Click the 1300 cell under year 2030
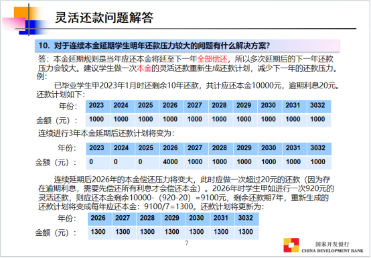This screenshot has height=258, width=371. coord(198,233)
